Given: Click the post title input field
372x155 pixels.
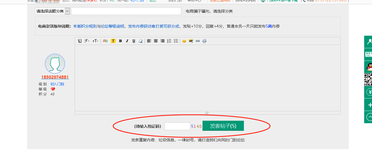Looking at the screenshot, I should click(x=126, y=11).
